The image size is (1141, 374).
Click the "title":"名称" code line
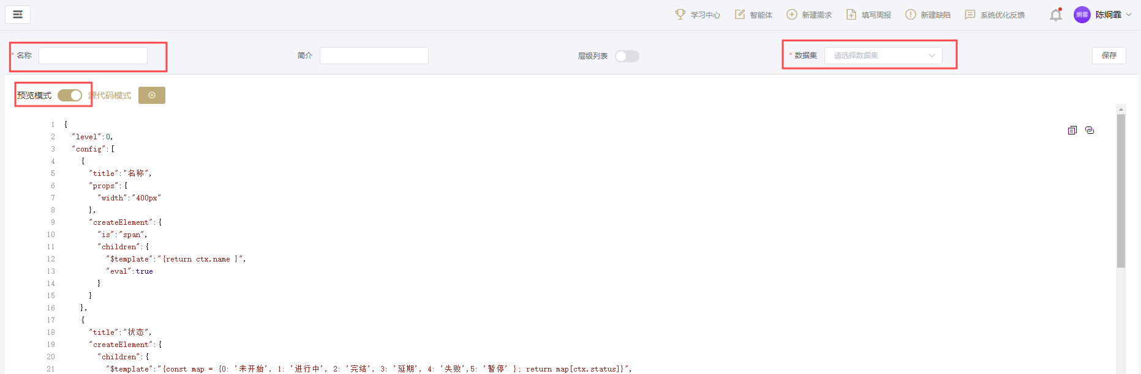[x=120, y=174]
